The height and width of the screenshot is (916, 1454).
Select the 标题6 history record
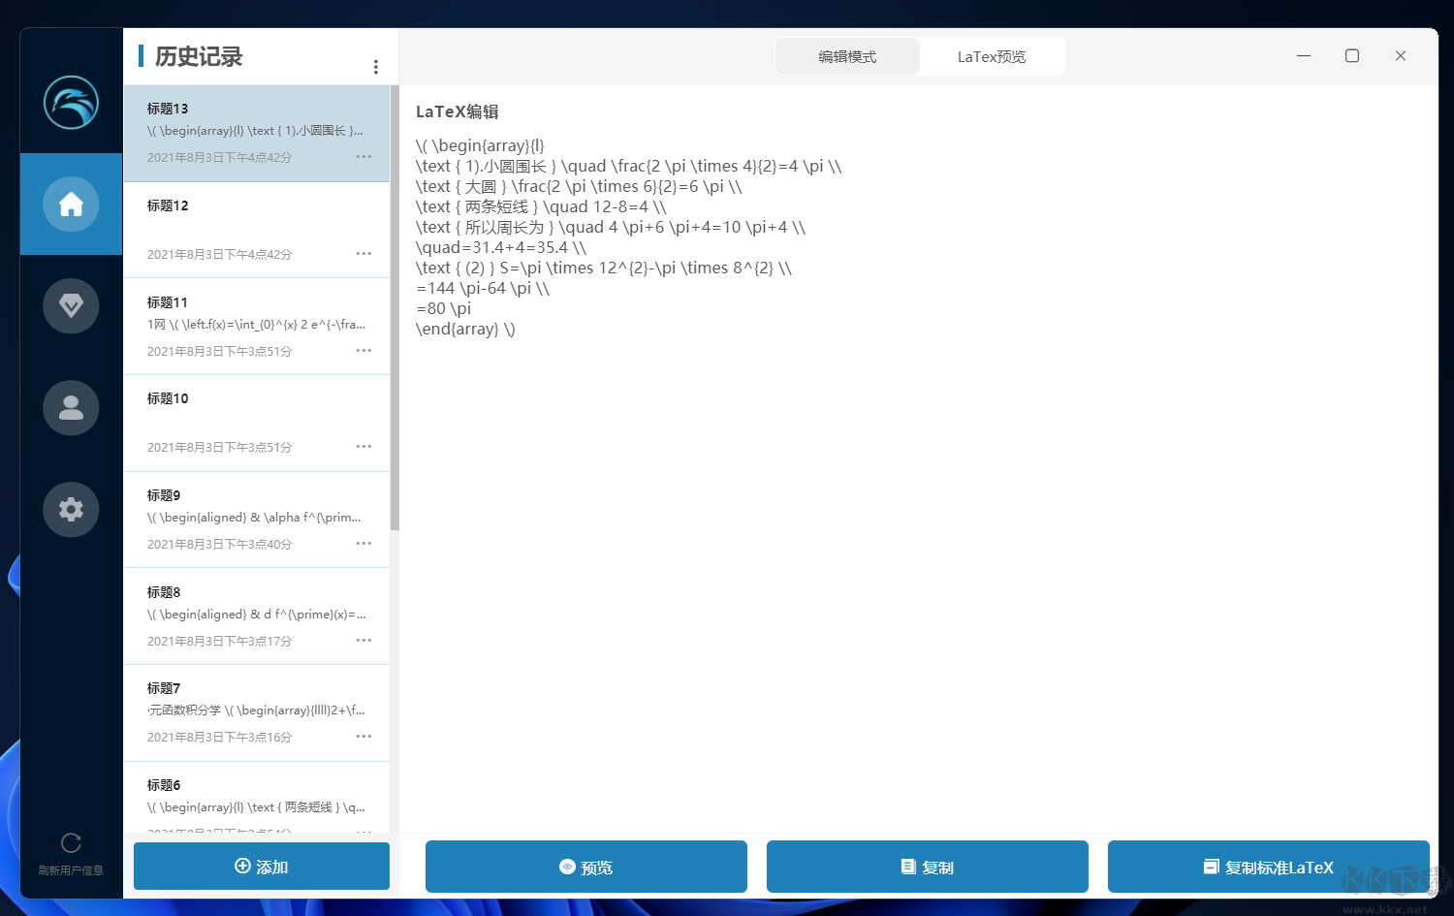257,798
